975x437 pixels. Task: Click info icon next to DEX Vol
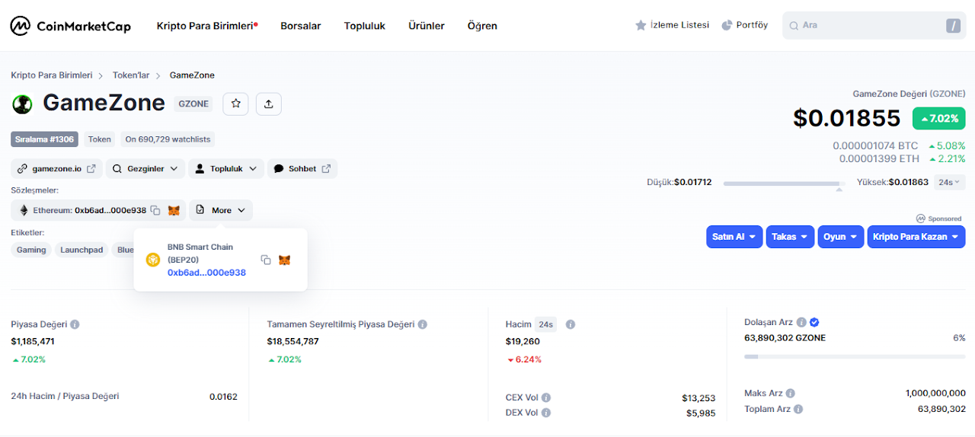coord(546,413)
